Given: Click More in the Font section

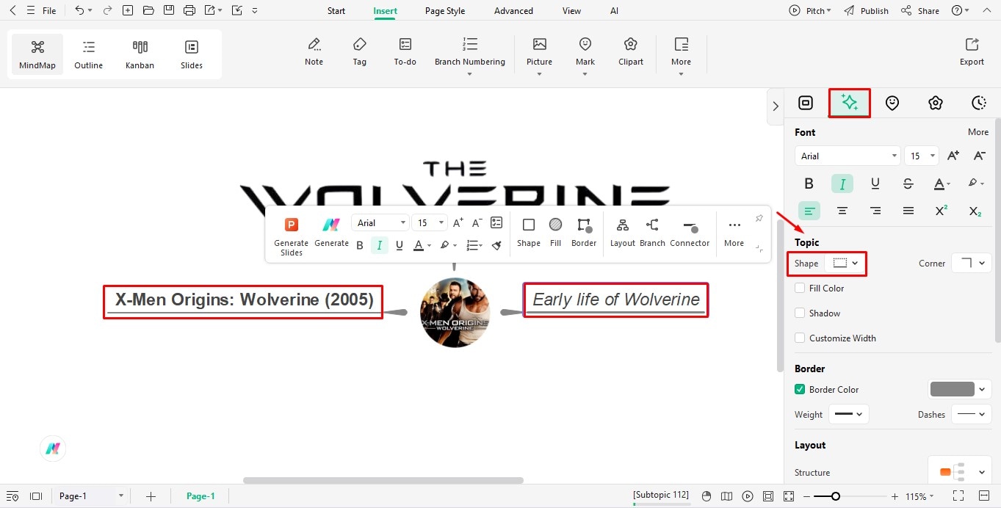Looking at the screenshot, I should 978,132.
